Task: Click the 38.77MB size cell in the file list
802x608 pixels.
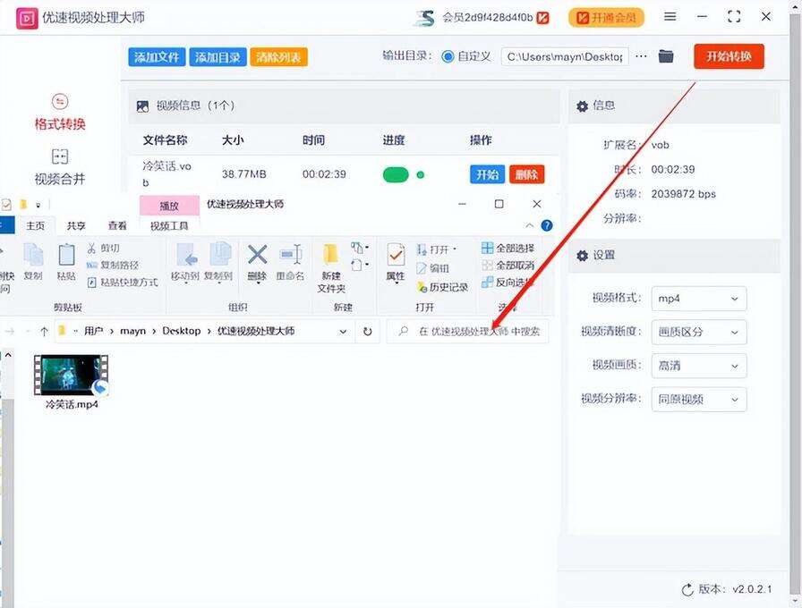Action: coord(244,174)
